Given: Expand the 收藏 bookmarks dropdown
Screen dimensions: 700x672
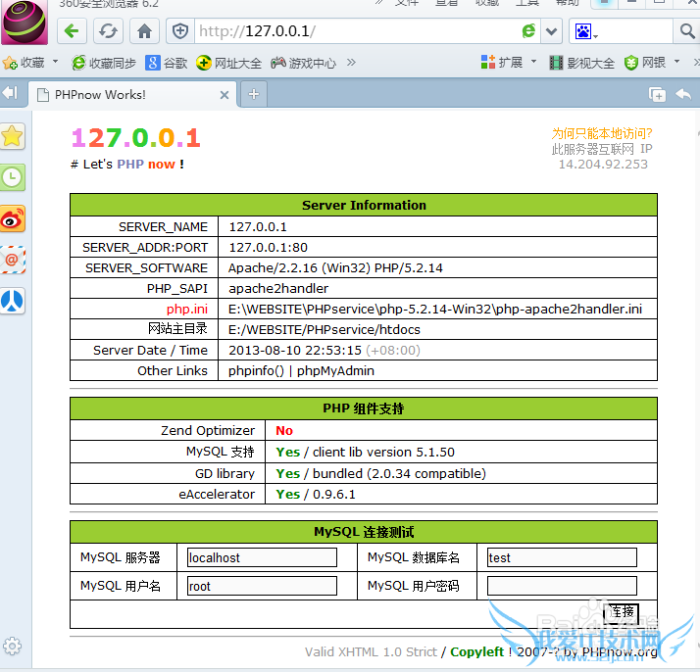Looking at the screenshot, I should coord(54,63).
